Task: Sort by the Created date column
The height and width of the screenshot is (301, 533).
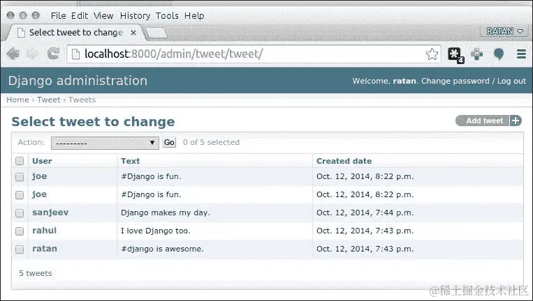Action: [344, 161]
